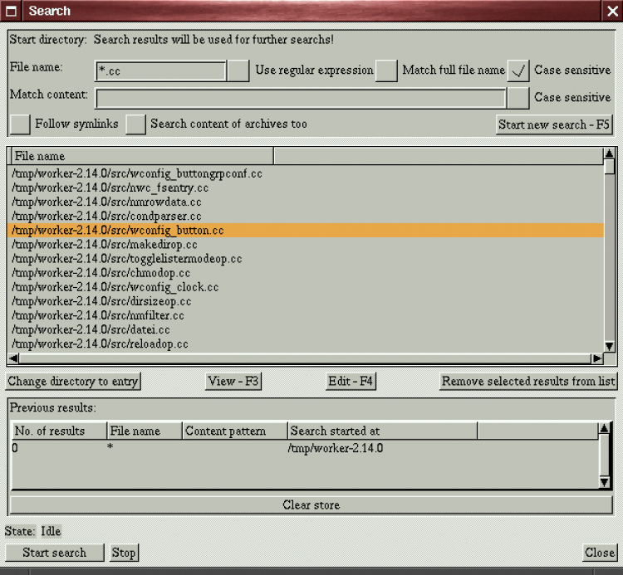
Task: Click the results list vertical scrollbar thumb
Action: 609,166
